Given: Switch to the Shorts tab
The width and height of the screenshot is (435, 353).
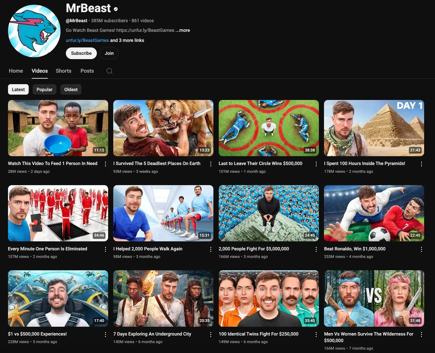Looking at the screenshot, I should coord(64,71).
